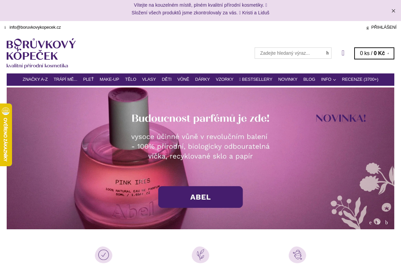
Task: Open the wishlist icon beside the cart
Action: (343, 53)
